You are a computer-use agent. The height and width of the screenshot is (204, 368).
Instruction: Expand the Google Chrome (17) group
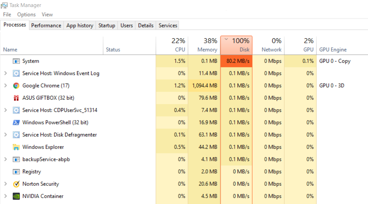click(x=6, y=85)
